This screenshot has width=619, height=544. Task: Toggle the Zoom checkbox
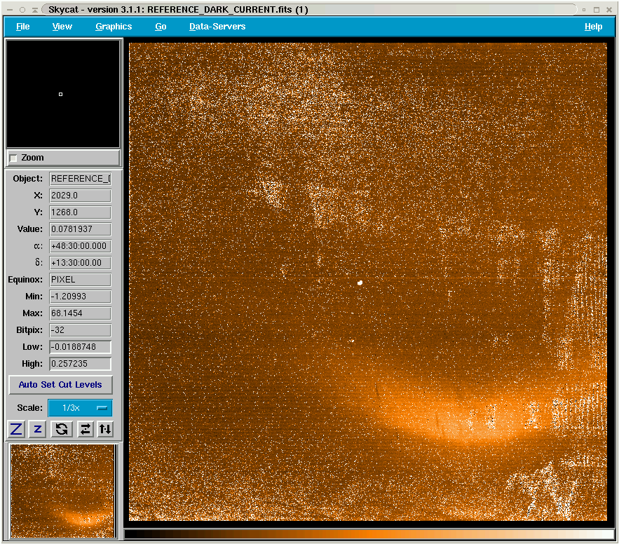pos(13,158)
